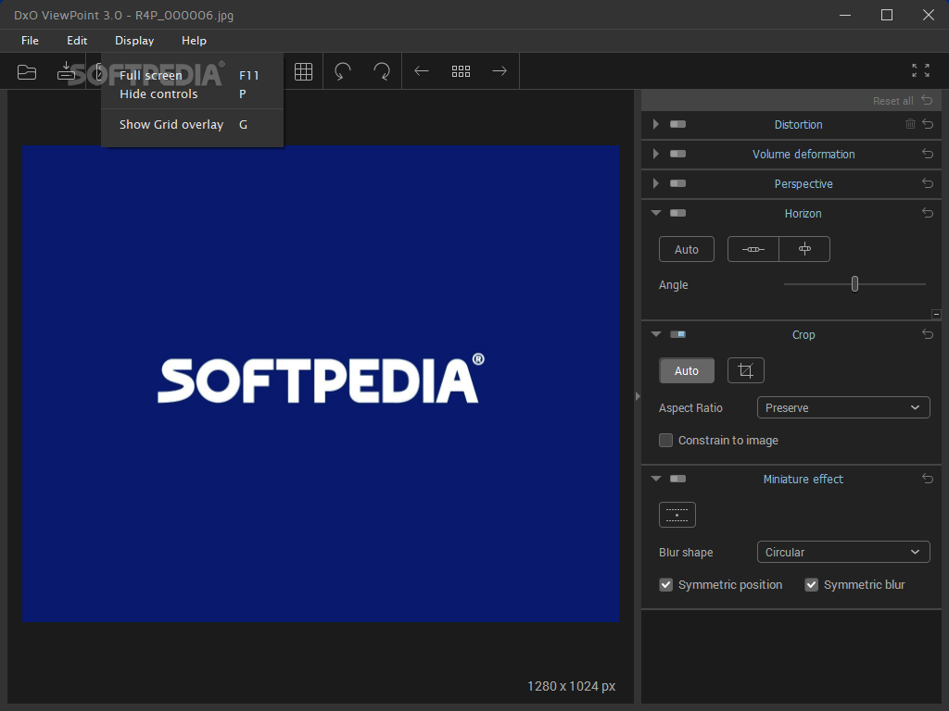Reset Distortion settings arrow
The height and width of the screenshot is (711, 949).
pyautogui.click(x=928, y=124)
